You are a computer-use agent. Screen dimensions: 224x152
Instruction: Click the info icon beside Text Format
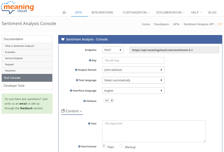click(x=79, y=147)
